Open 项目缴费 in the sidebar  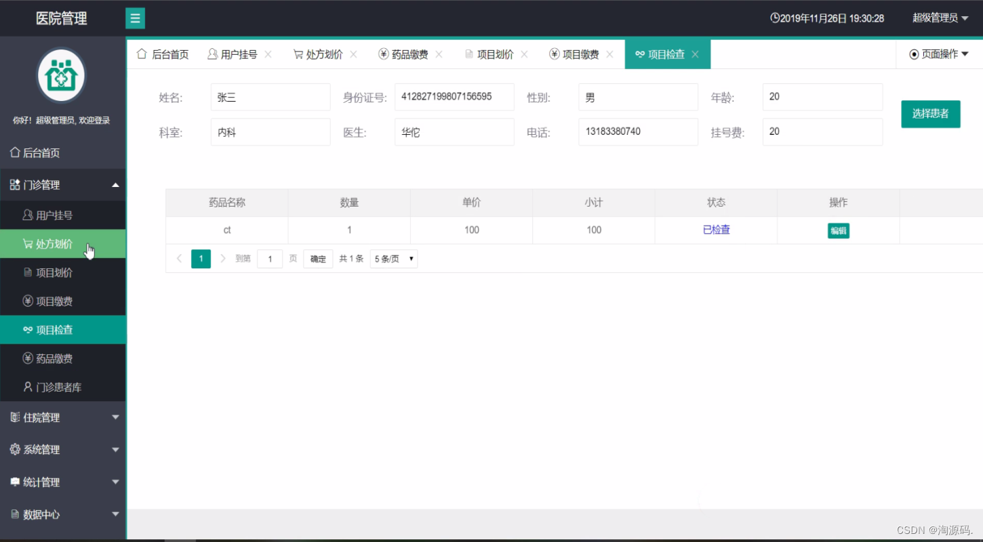[62, 301]
